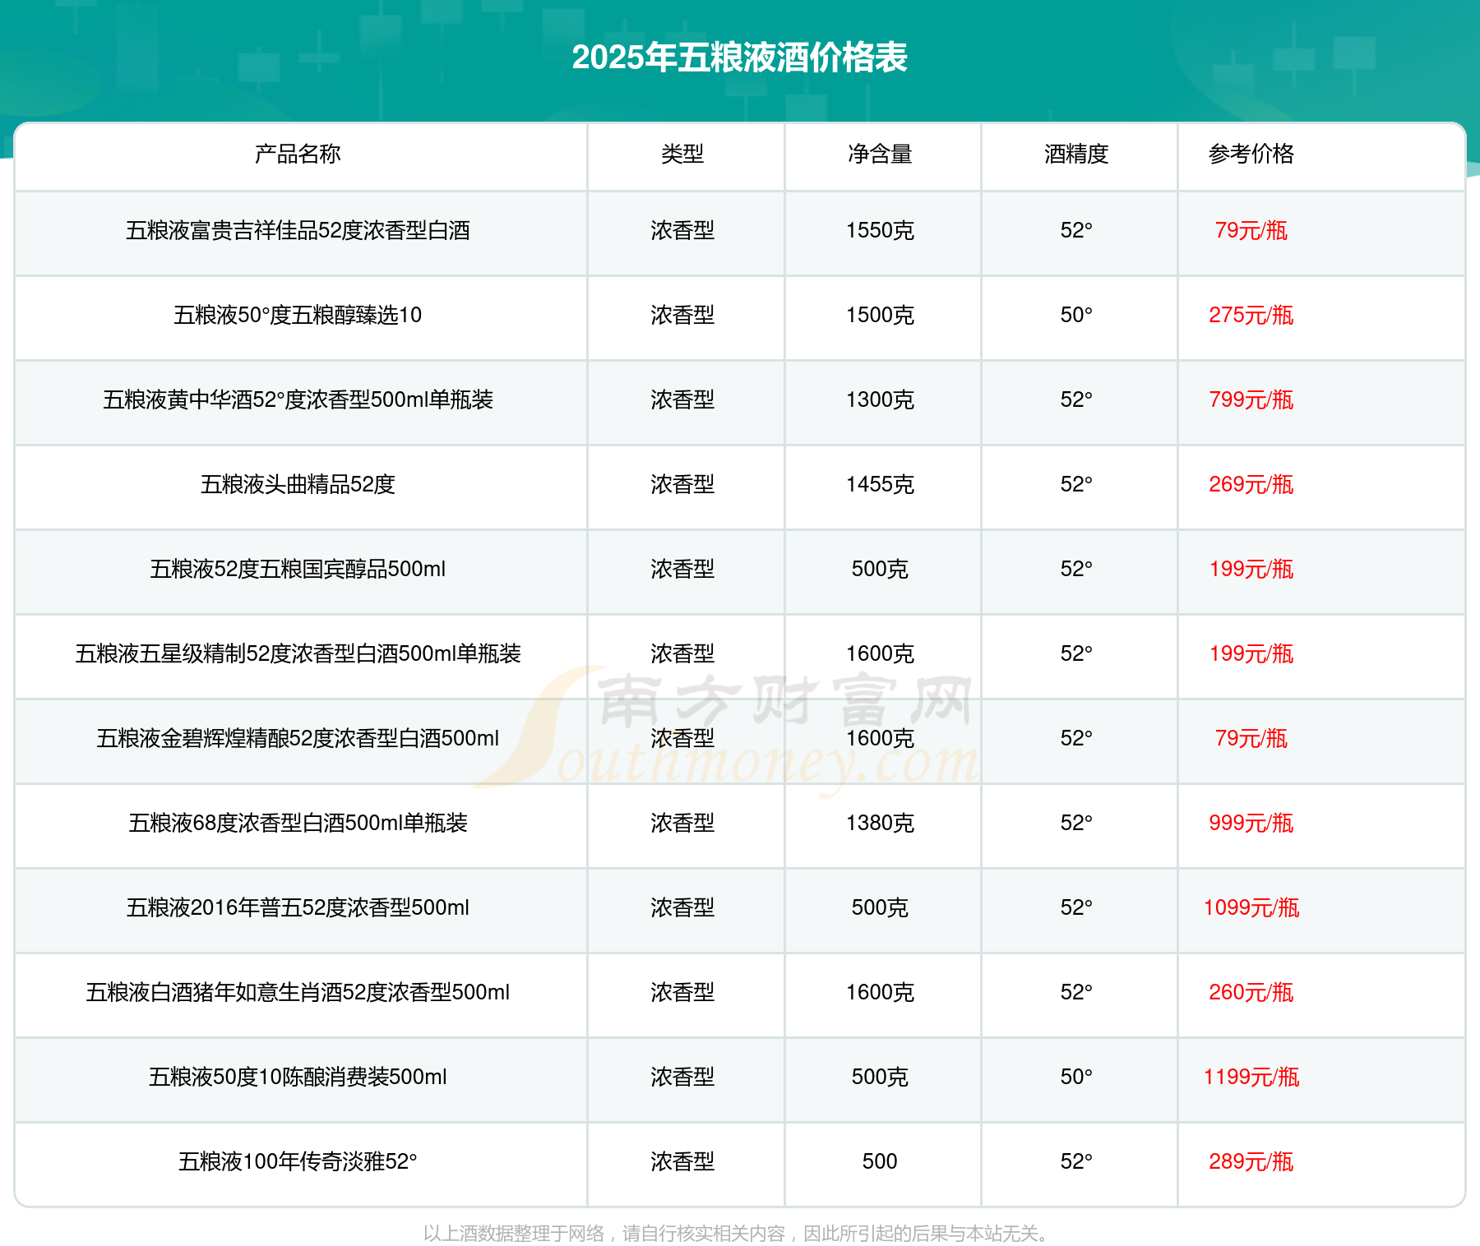Click the 199元/瓶 price for 五粮国宾醇品
1480x1246 pixels.
pyautogui.click(x=1251, y=569)
